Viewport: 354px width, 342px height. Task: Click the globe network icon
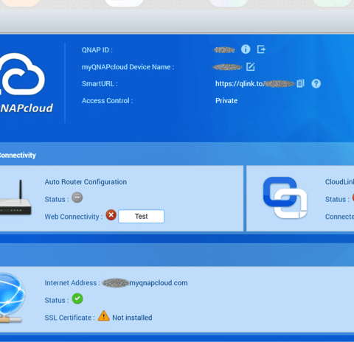pos(12,298)
